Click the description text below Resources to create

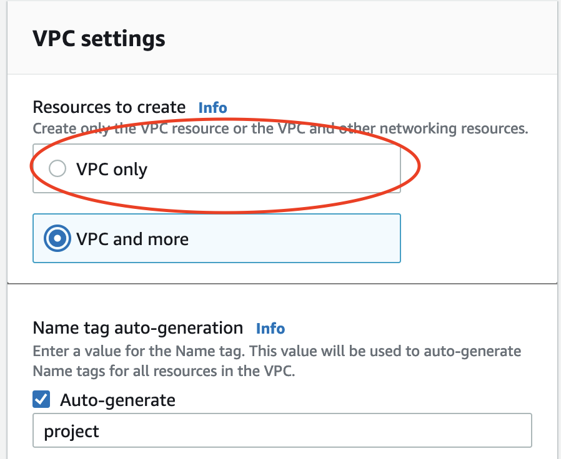pos(280,129)
